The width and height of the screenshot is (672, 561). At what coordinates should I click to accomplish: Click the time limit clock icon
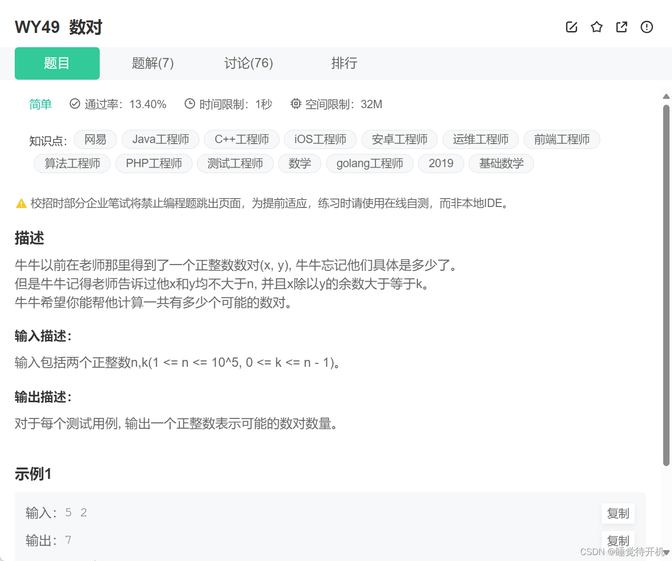(190, 104)
